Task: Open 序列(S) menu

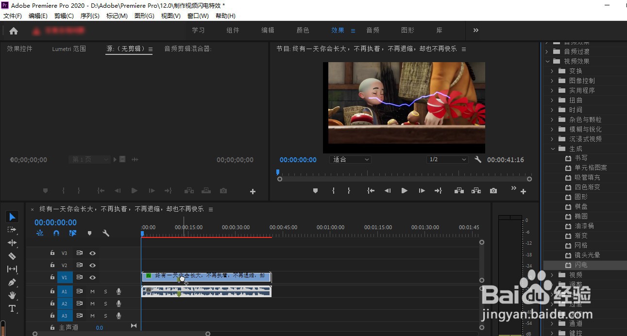Action: (90, 16)
